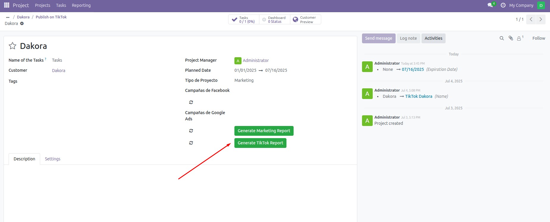Show followers using the person icon
The width and height of the screenshot is (550, 222).
[519, 38]
